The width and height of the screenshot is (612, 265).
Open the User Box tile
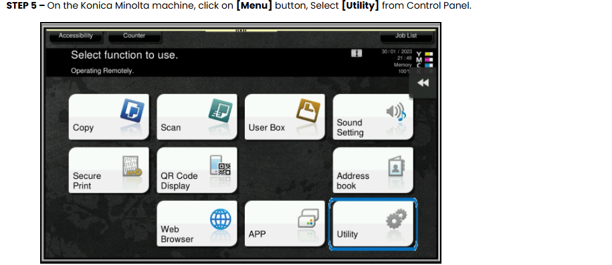284,117
